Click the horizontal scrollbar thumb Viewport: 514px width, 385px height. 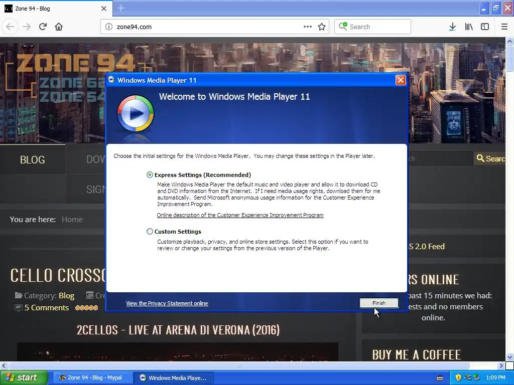[x=238, y=365]
